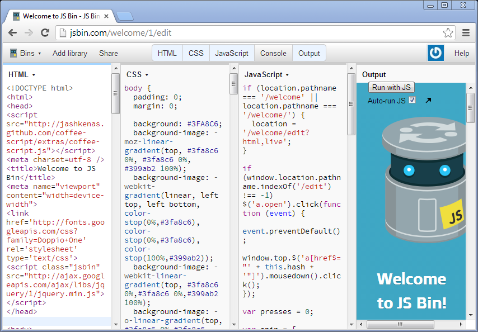Expand the CSS panel header dropdown
This screenshot has width=478, height=332.
[x=137, y=74]
